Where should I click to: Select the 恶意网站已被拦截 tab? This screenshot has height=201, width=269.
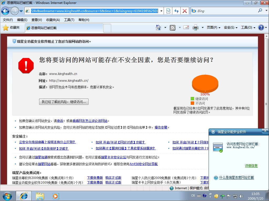[64, 28]
